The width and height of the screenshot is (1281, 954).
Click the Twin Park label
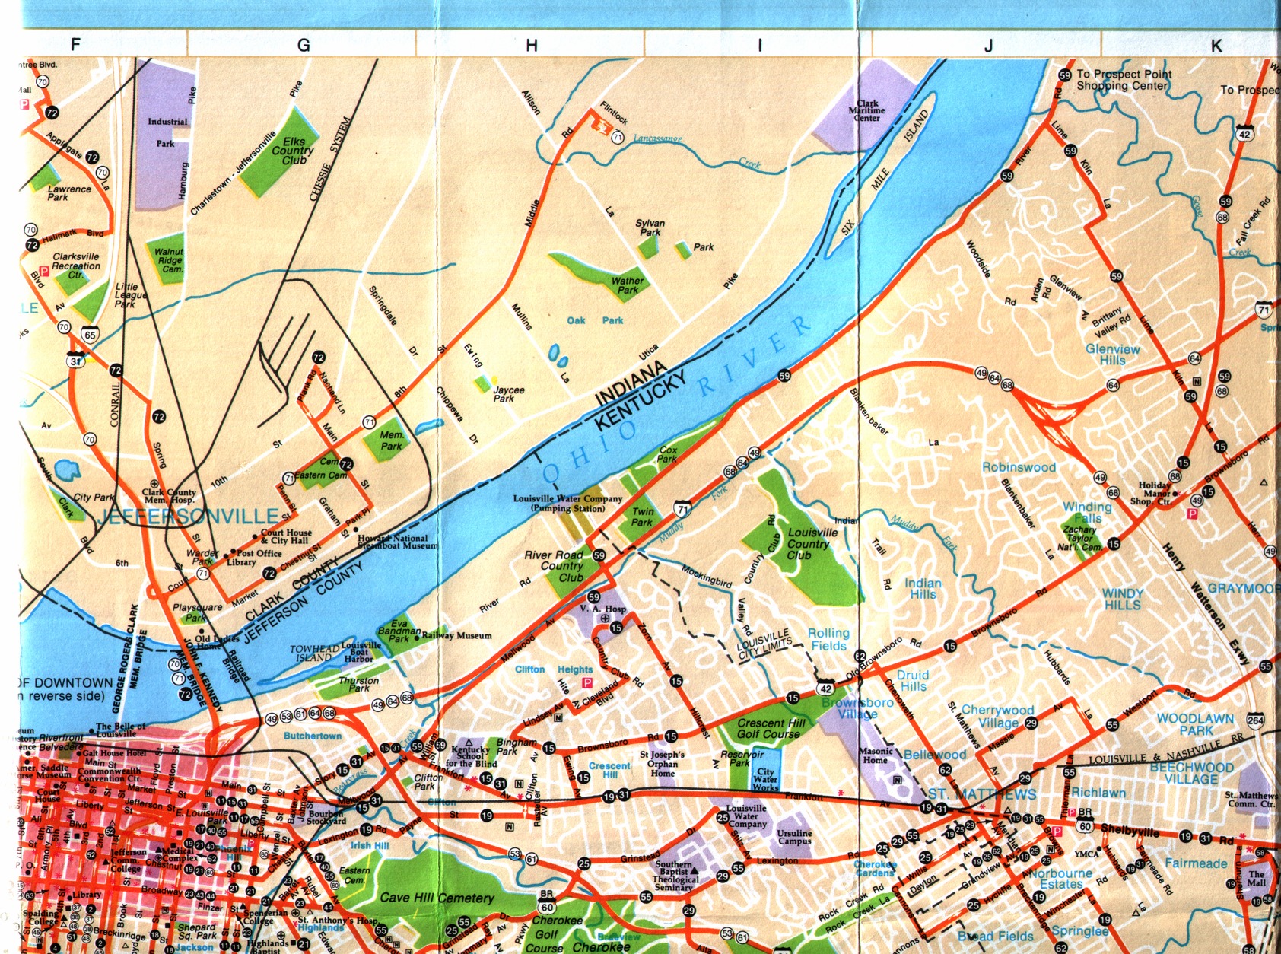click(643, 517)
